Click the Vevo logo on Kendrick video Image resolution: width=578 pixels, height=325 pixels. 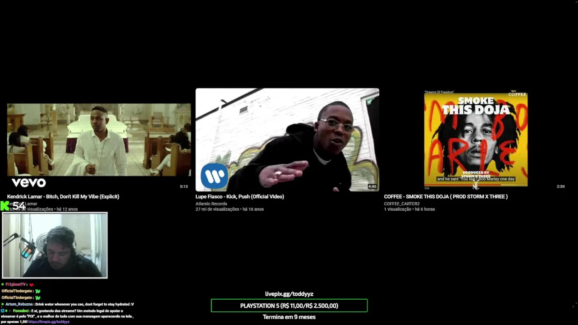[28, 183]
